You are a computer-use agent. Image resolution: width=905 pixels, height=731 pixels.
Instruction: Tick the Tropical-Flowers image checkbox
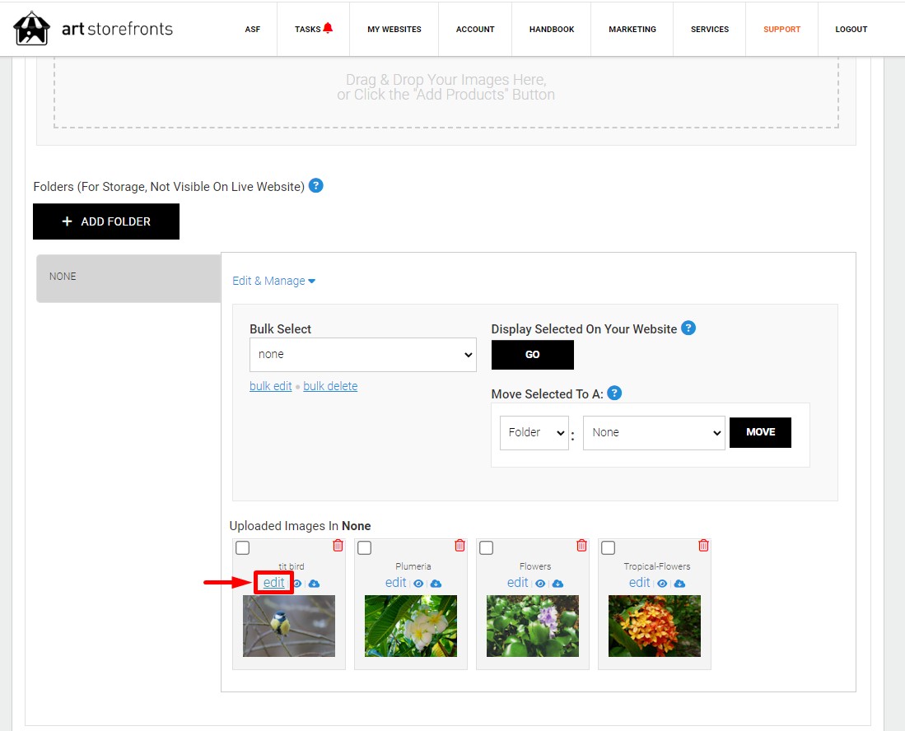pos(608,547)
